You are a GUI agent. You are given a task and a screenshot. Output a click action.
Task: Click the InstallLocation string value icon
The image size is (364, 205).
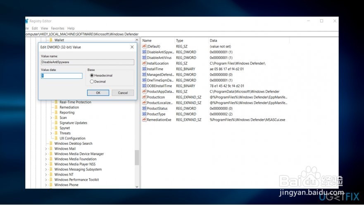(x=144, y=63)
